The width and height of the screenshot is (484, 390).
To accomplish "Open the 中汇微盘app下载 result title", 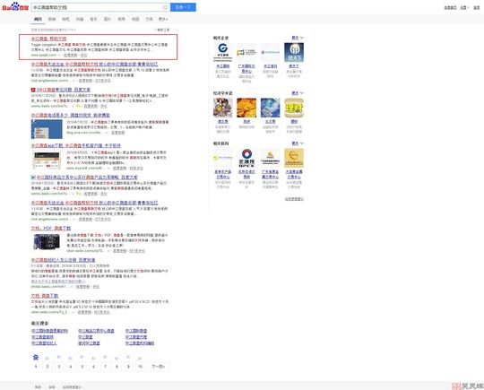I will pos(76,145).
